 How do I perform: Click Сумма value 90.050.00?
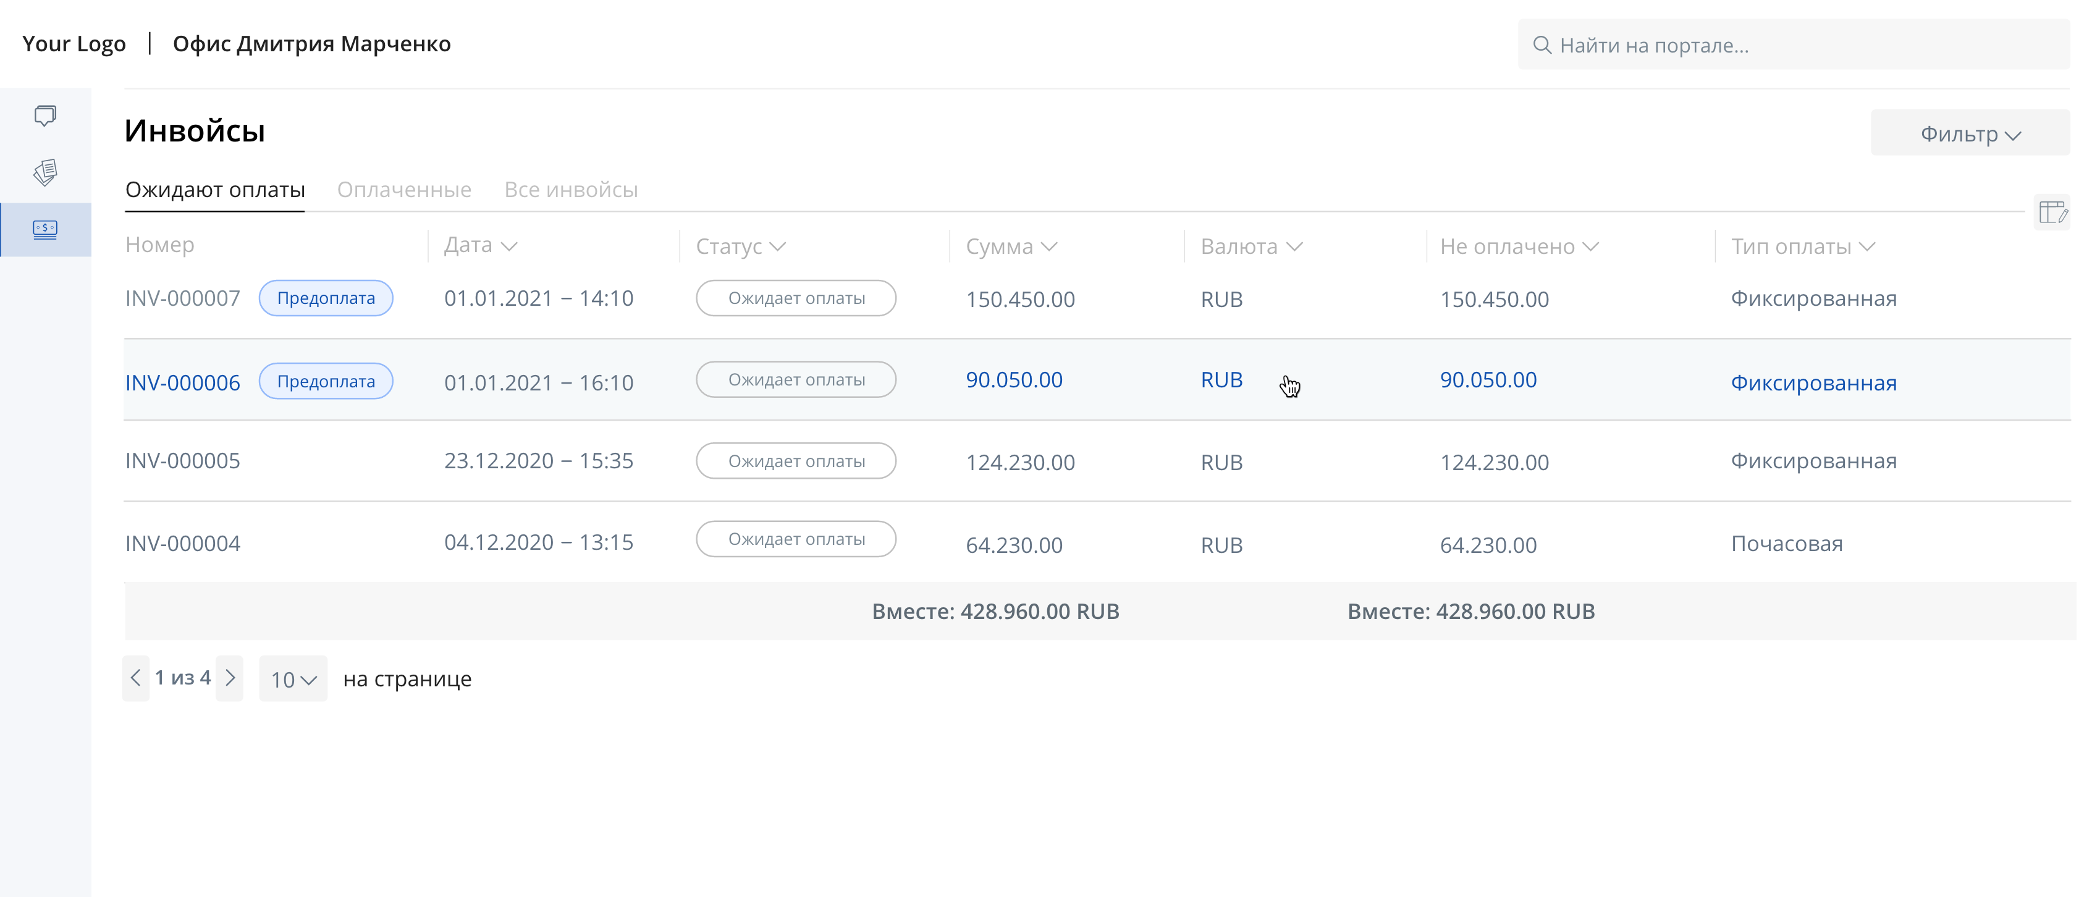[1014, 380]
